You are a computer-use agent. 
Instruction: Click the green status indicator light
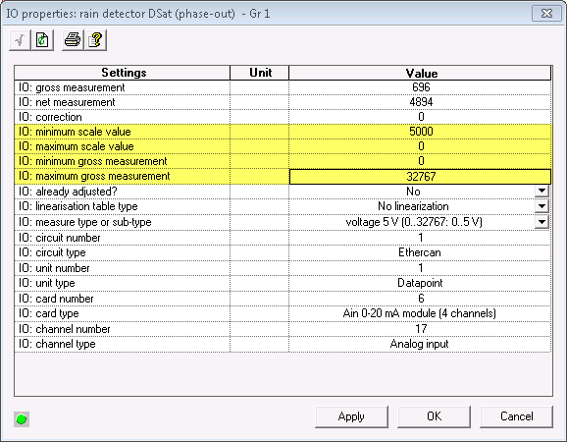22,419
